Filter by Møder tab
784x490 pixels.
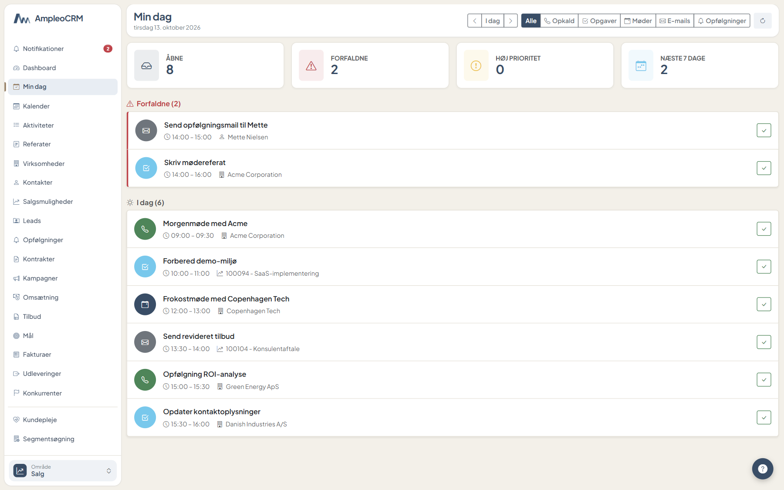638,21
